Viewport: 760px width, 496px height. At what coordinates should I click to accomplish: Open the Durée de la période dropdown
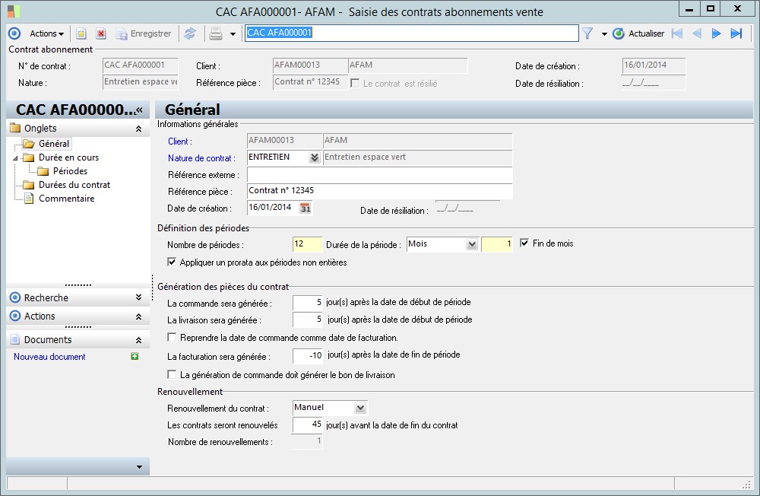471,244
